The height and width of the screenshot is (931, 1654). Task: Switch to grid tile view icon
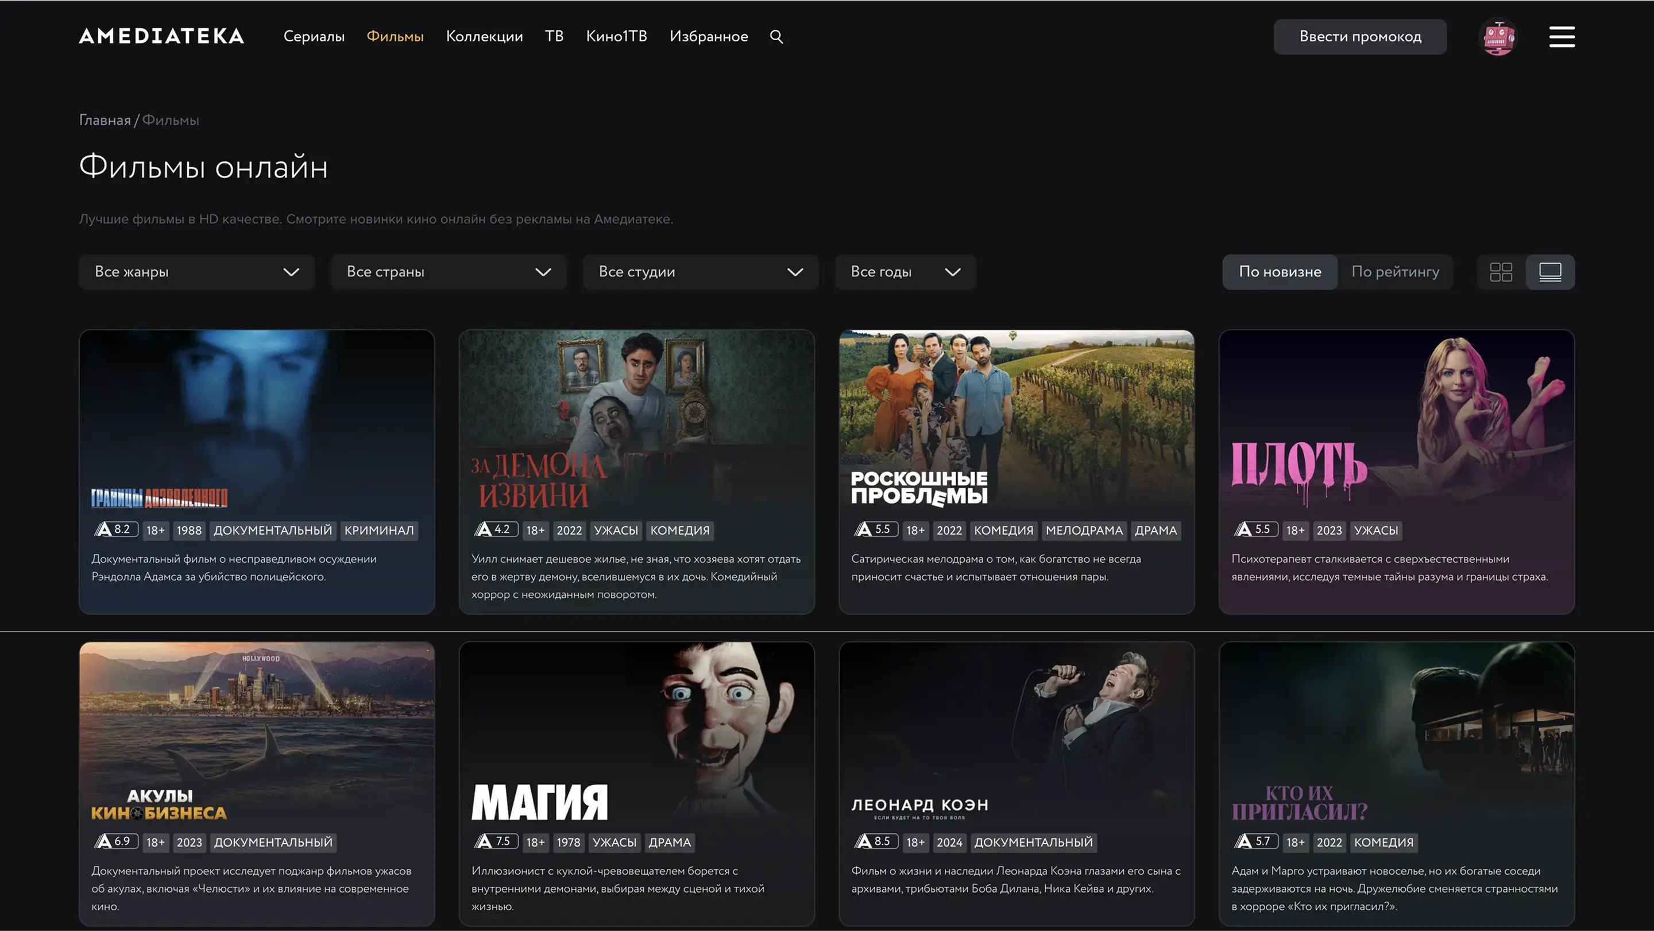coord(1501,272)
